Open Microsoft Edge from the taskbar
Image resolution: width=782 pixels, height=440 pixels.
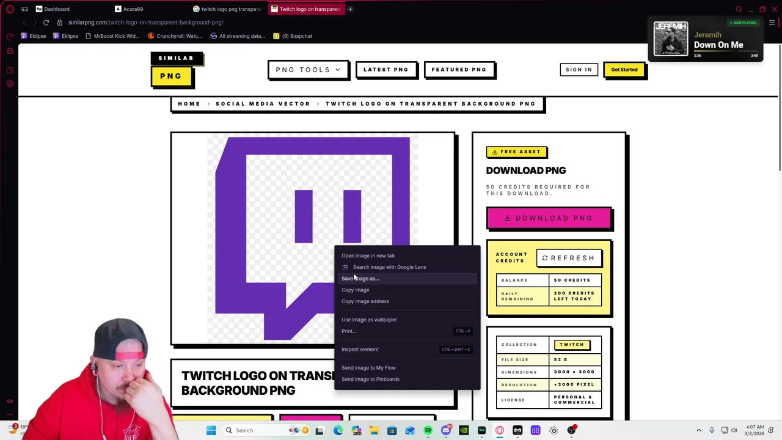338,430
